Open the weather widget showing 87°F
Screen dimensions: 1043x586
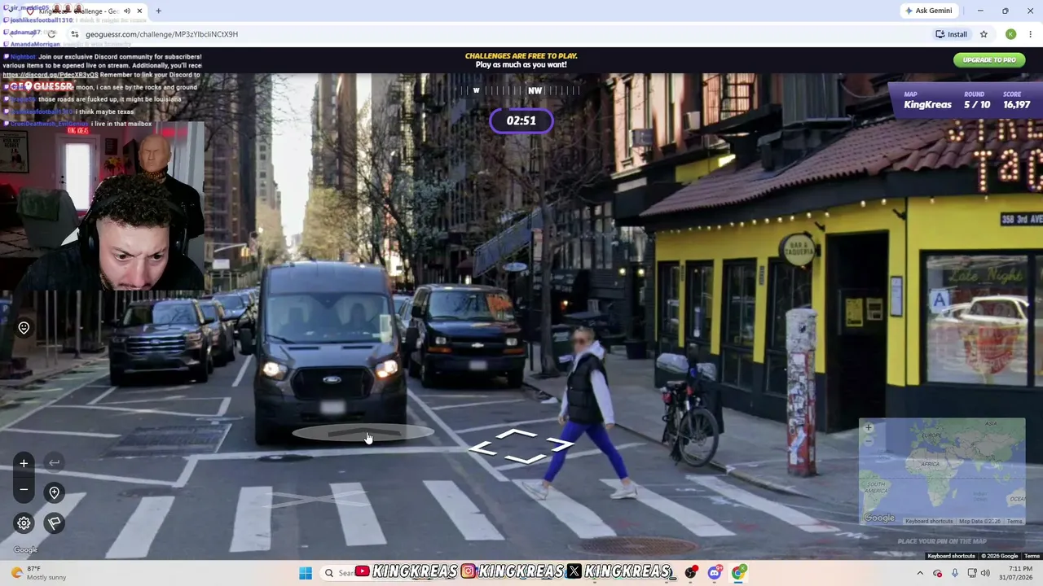[39, 573]
